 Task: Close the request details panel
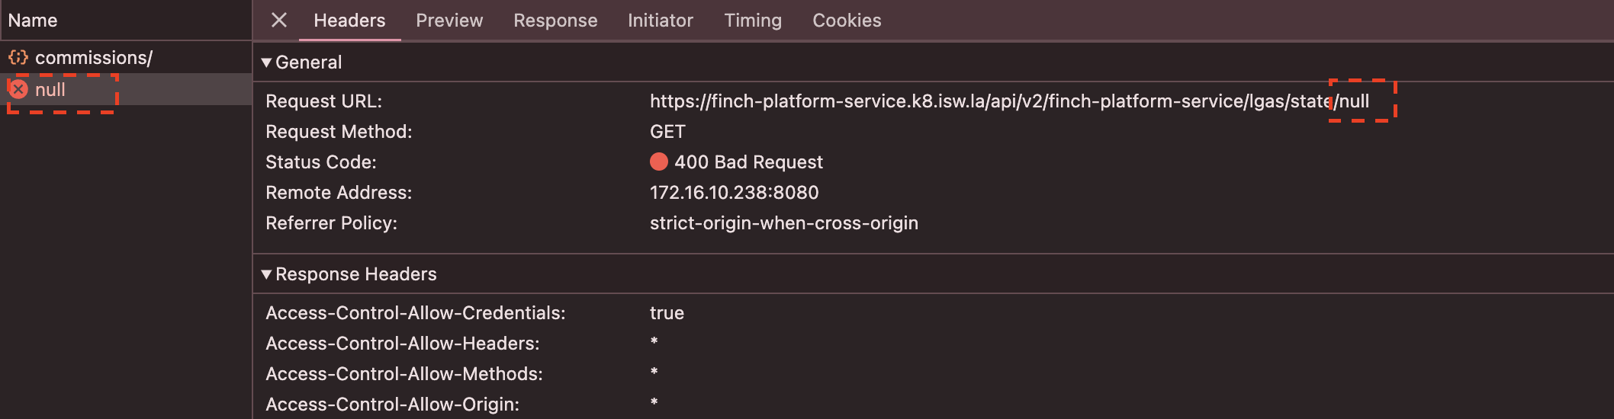[279, 21]
